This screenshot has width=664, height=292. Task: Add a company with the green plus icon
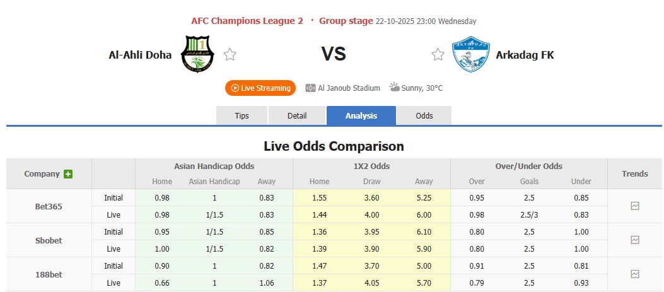click(x=68, y=174)
